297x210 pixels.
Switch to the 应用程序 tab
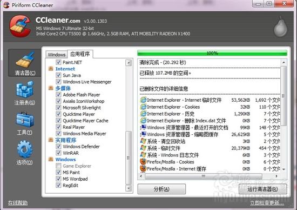80,54
